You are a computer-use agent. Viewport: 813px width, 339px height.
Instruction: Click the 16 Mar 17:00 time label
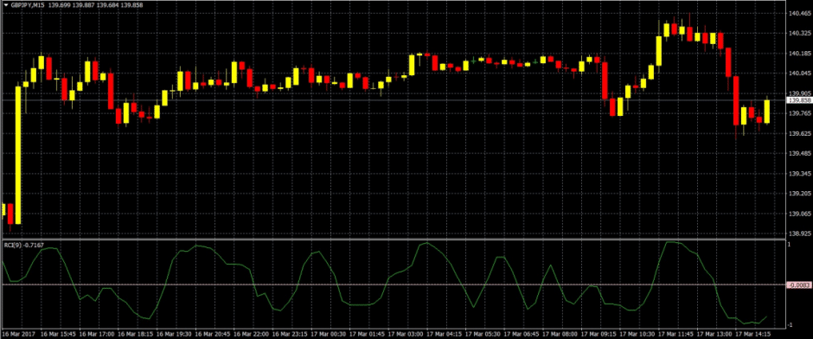[97, 335]
